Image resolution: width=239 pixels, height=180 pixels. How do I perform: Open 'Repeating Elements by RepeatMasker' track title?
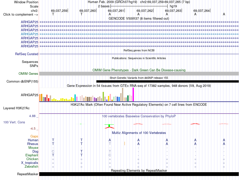pyautogui.click(x=139, y=170)
